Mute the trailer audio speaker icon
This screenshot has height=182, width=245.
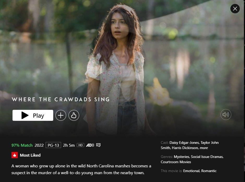point(226,115)
